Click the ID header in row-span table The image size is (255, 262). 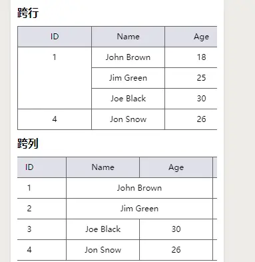(55, 37)
